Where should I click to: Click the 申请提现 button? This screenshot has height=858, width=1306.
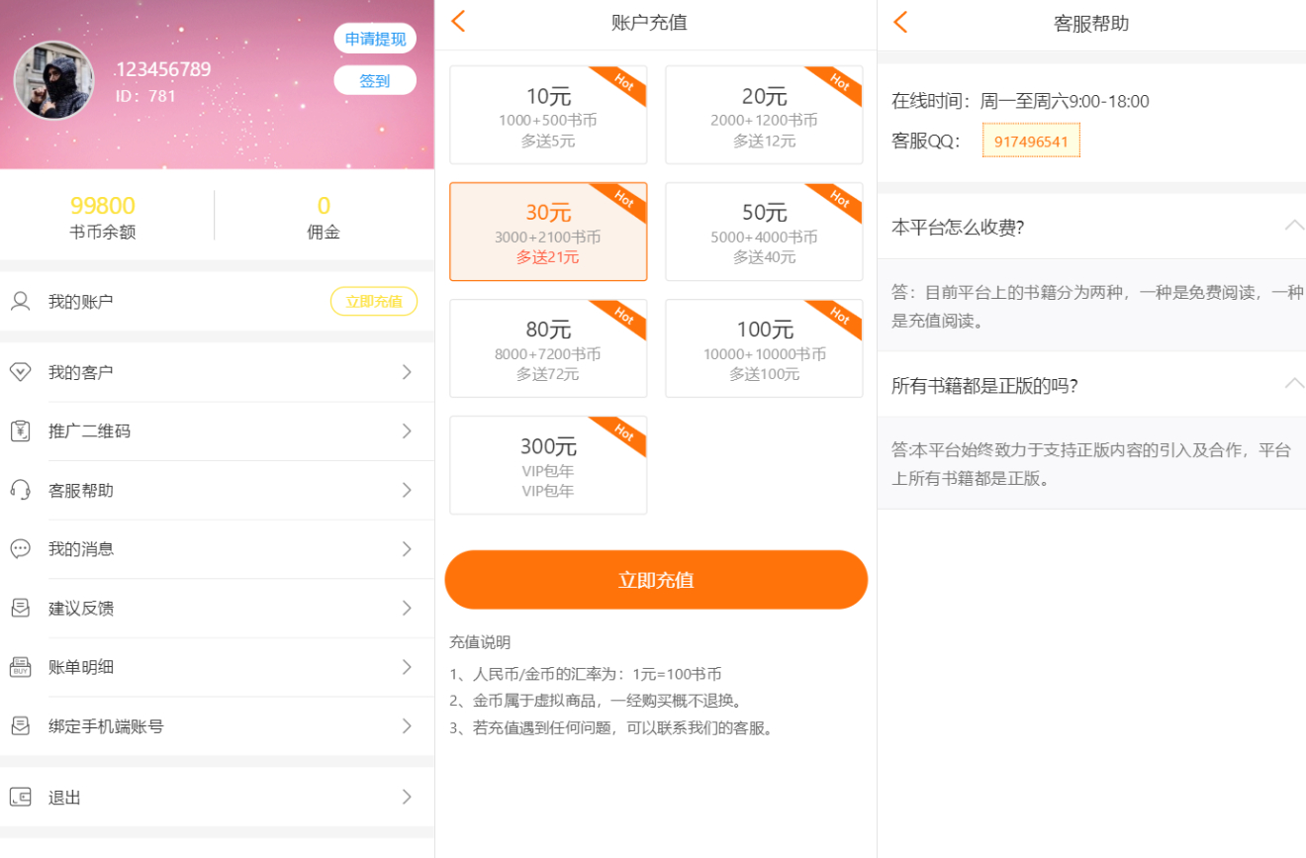click(x=375, y=39)
